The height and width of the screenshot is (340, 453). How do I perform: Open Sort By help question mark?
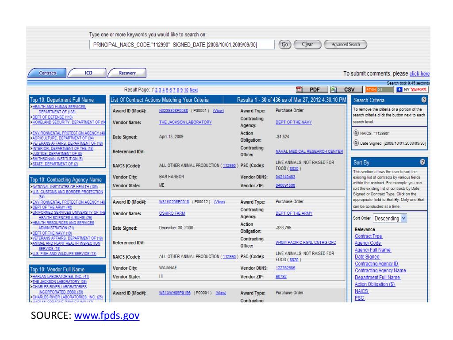(x=422, y=162)
